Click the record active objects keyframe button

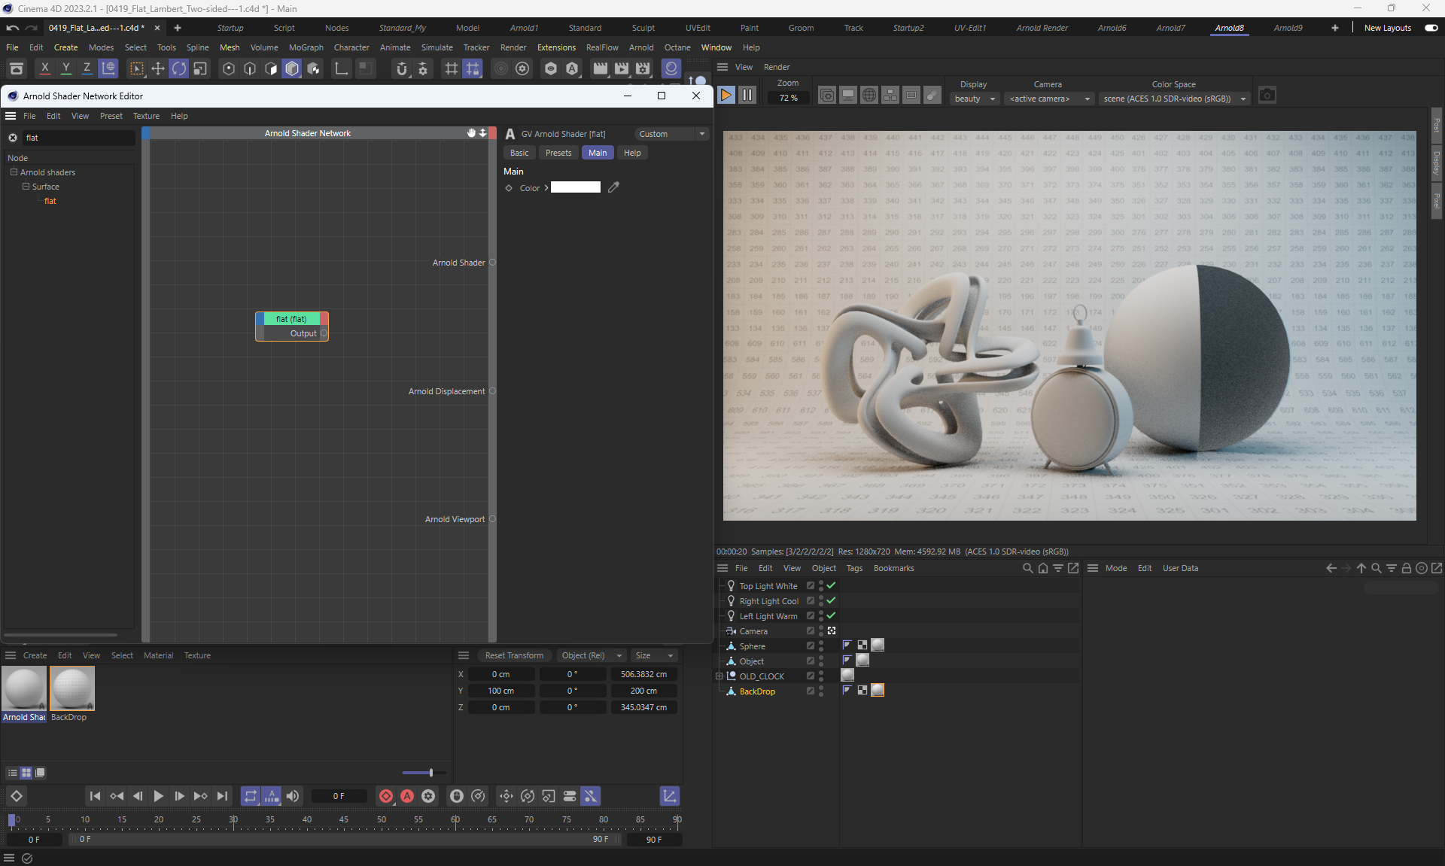pos(386,796)
